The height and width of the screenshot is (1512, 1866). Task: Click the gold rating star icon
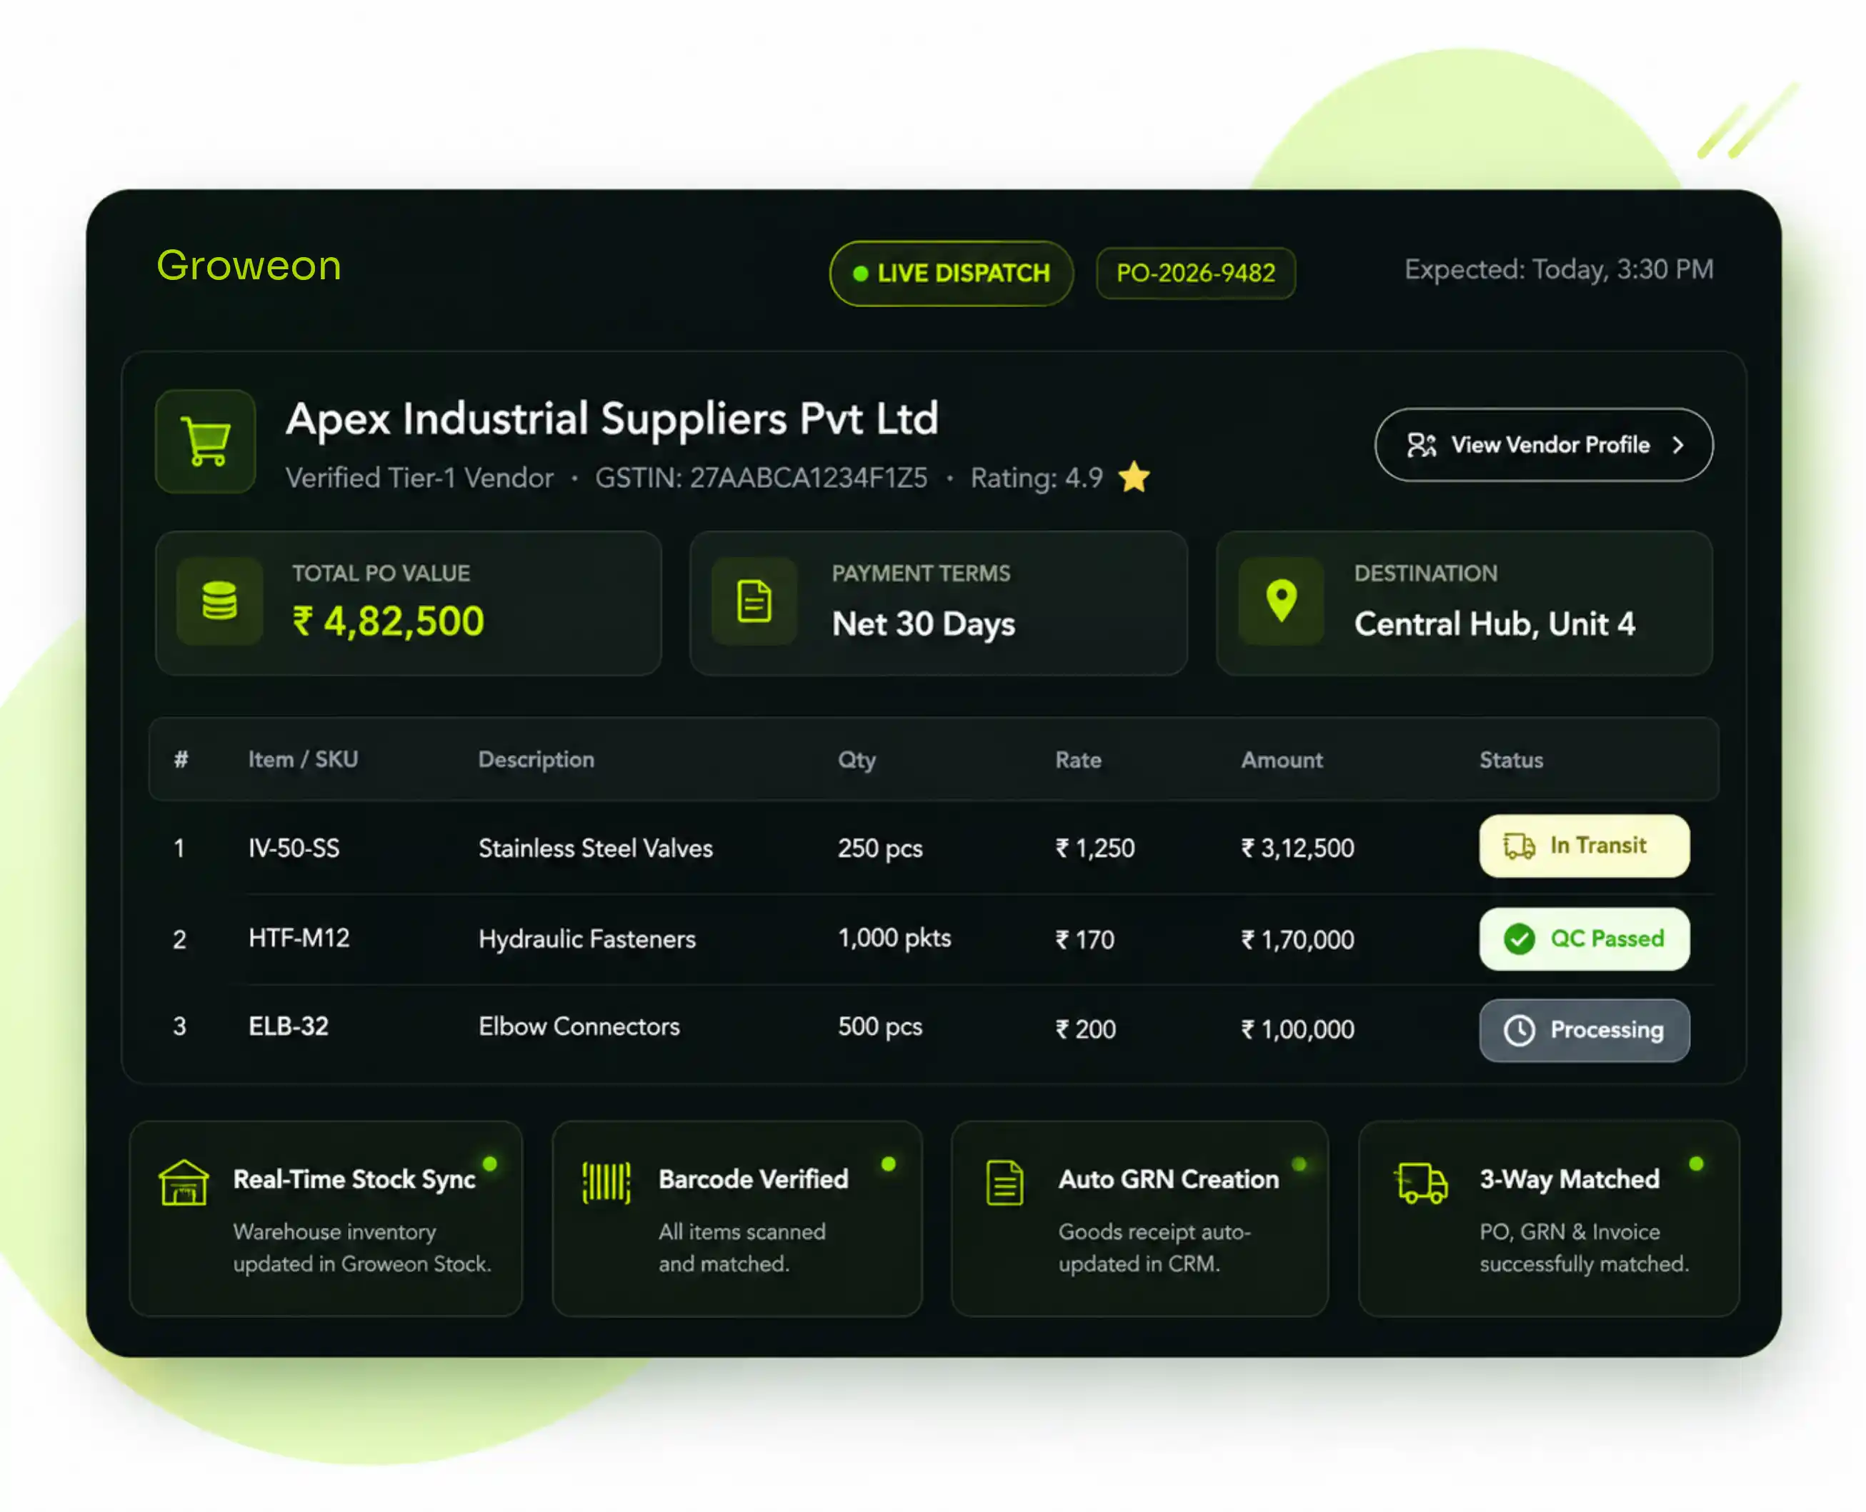point(1134,476)
